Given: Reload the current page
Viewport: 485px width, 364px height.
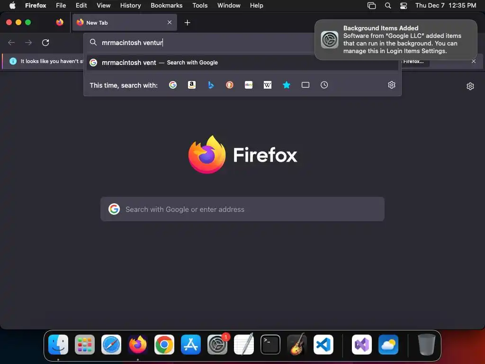Looking at the screenshot, I should tap(45, 42).
